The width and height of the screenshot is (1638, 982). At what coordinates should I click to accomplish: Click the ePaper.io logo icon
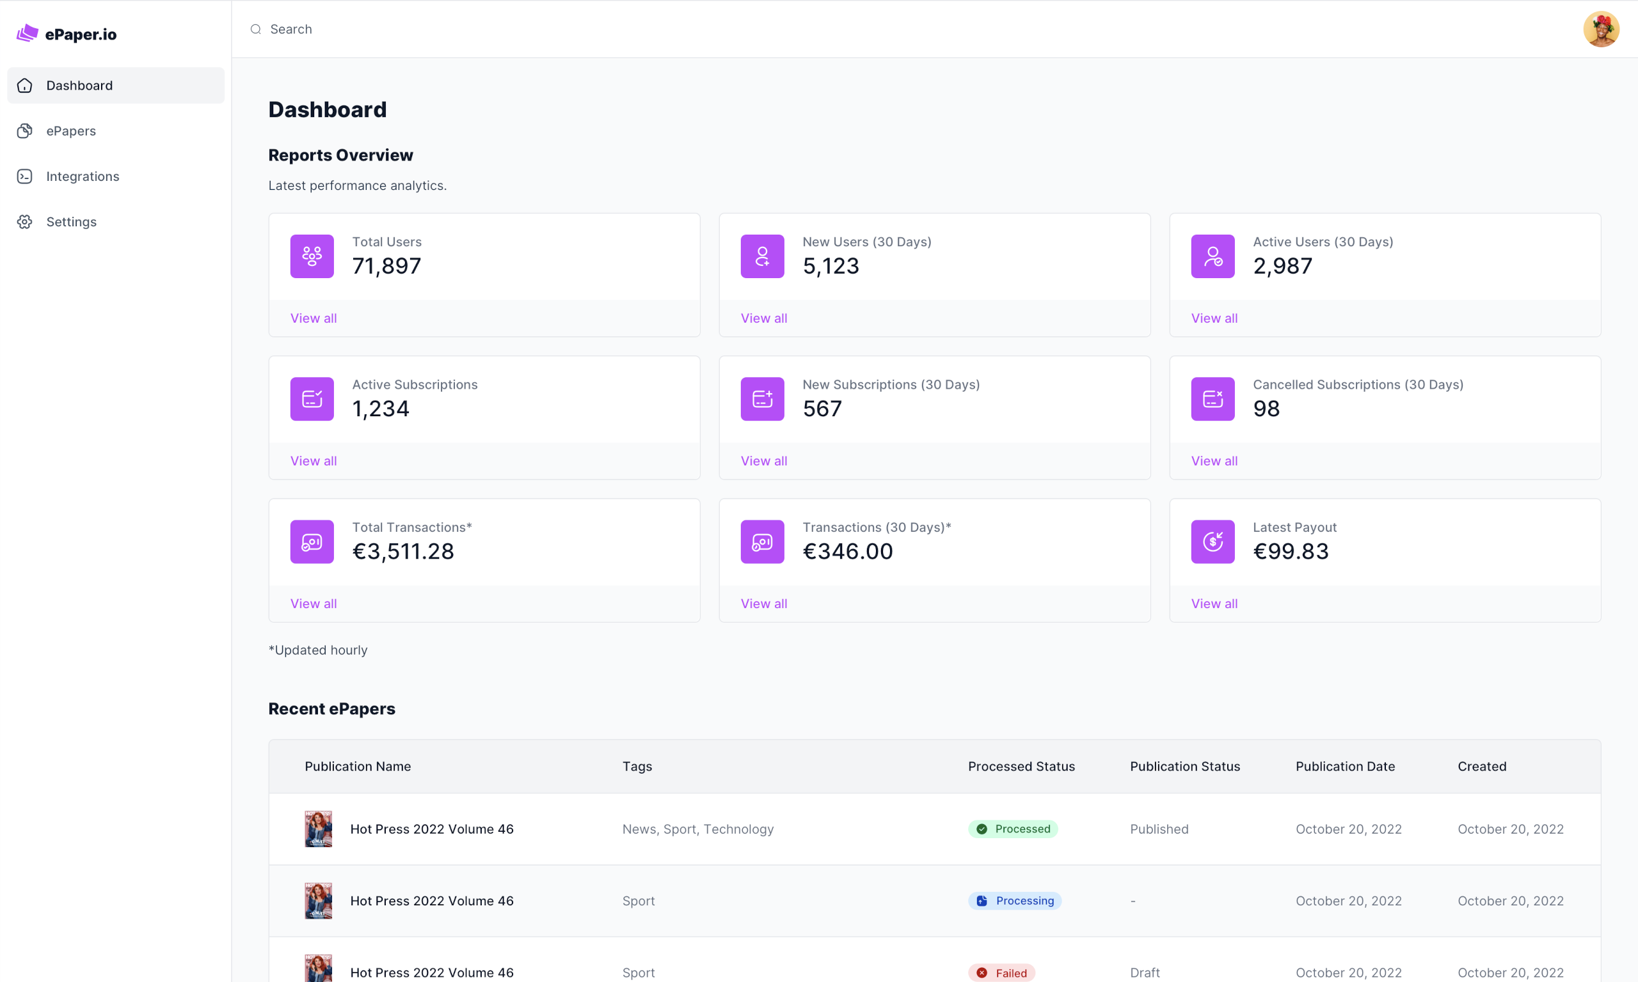[x=27, y=33]
